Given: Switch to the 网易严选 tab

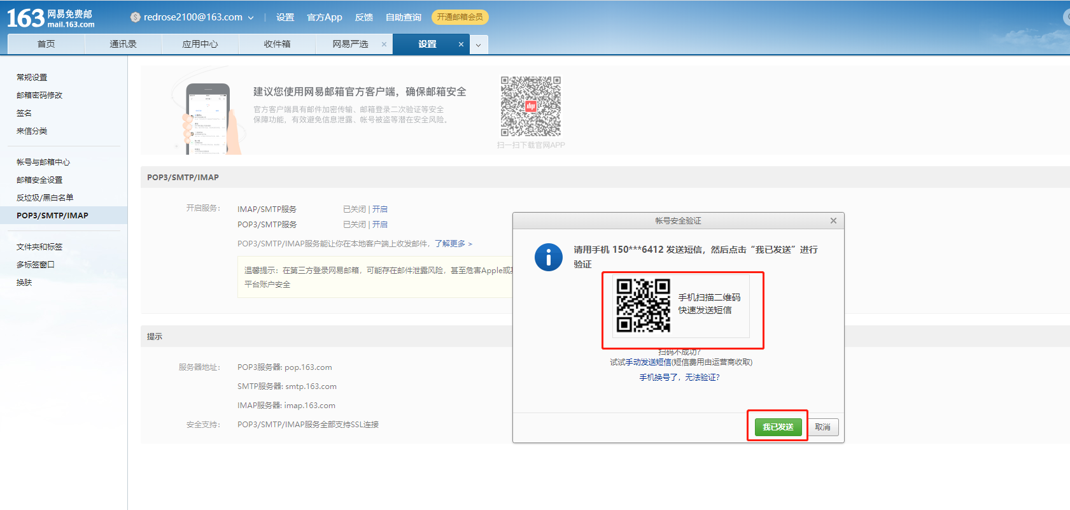Looking at the screenshot, I should (350, 44).
